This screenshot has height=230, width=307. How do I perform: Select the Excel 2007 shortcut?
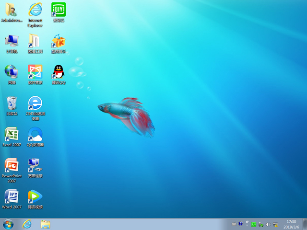pos(12,134)
